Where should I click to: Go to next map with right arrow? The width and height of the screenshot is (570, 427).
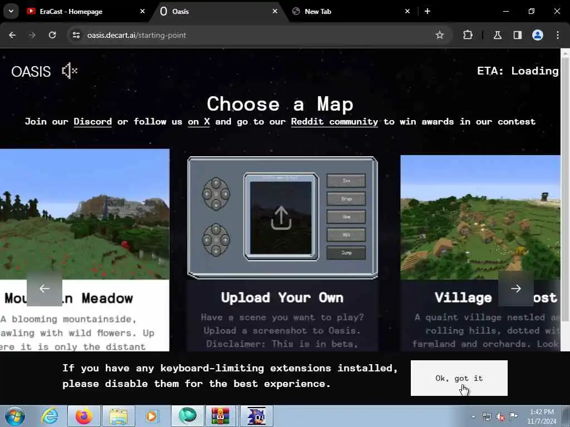516,289
